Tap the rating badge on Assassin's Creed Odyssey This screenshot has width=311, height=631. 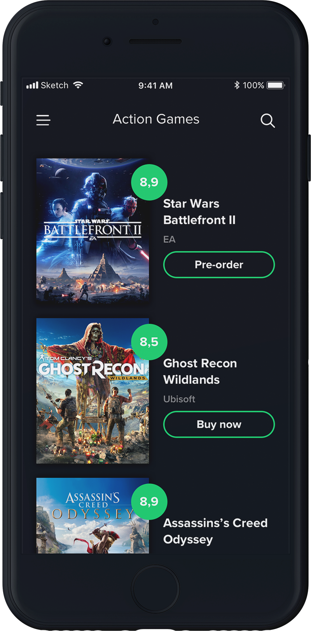click(x=149, y=501)
